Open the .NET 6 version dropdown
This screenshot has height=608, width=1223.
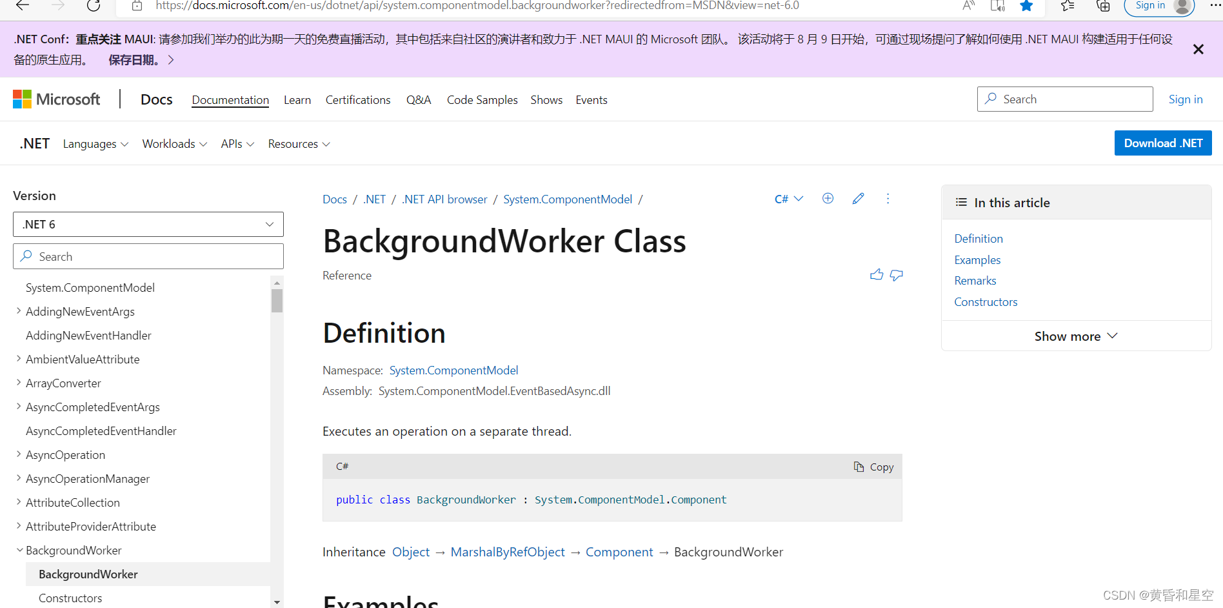click(148, 224)
